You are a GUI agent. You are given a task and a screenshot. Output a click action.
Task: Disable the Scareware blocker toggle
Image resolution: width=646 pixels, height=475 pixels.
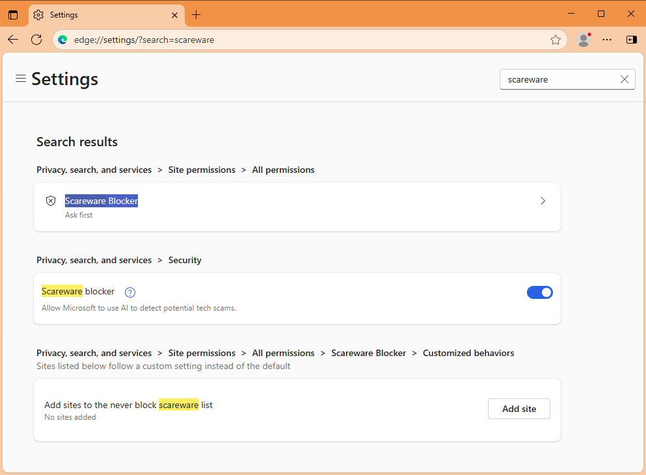click(539, 292)
